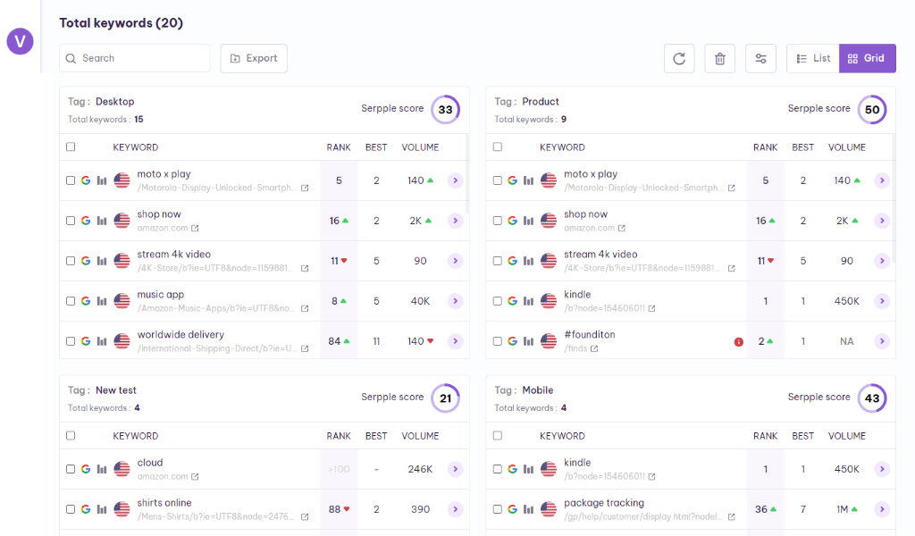Screen dimensions: 915x536
Task: Expand details arrow for music app row
Action: pos(455,301)
